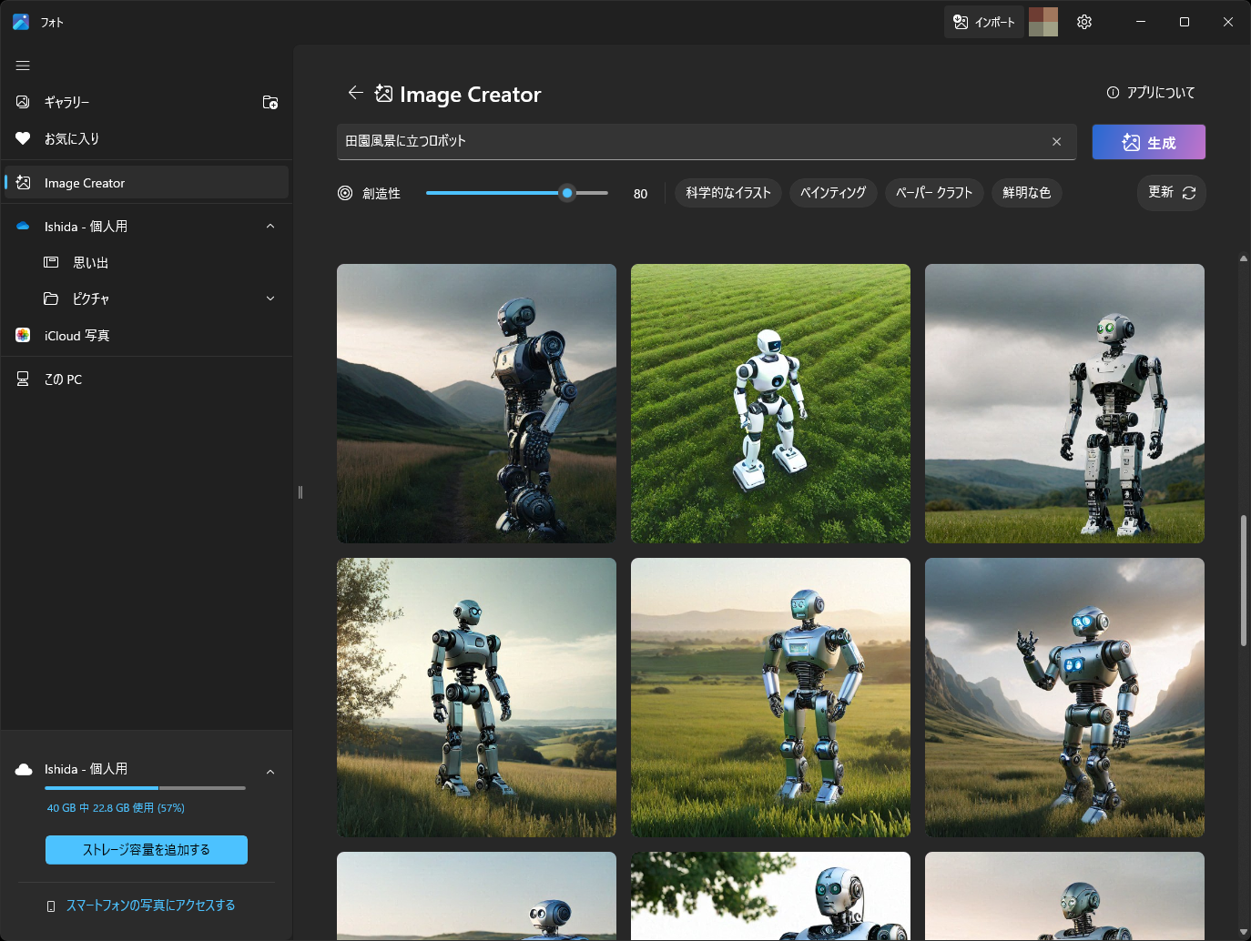
Task: Open Image Creator in the sidebar
Action: tap(84, 182)
